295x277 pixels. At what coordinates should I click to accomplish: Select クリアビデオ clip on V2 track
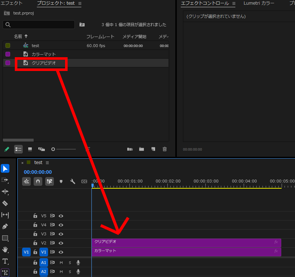pyautogui.click(x=187, y=243)
